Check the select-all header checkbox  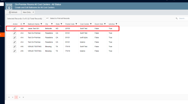pos(9,24)
